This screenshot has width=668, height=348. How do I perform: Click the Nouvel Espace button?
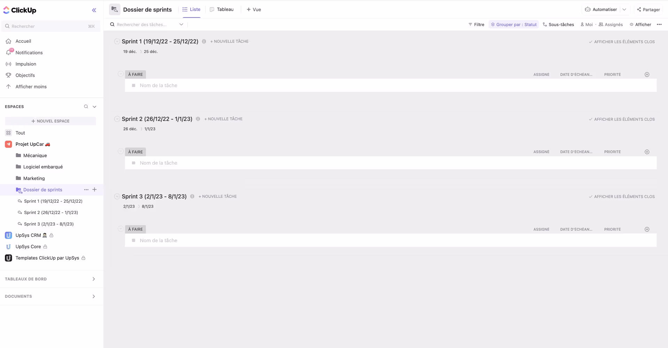click(50, 121)
